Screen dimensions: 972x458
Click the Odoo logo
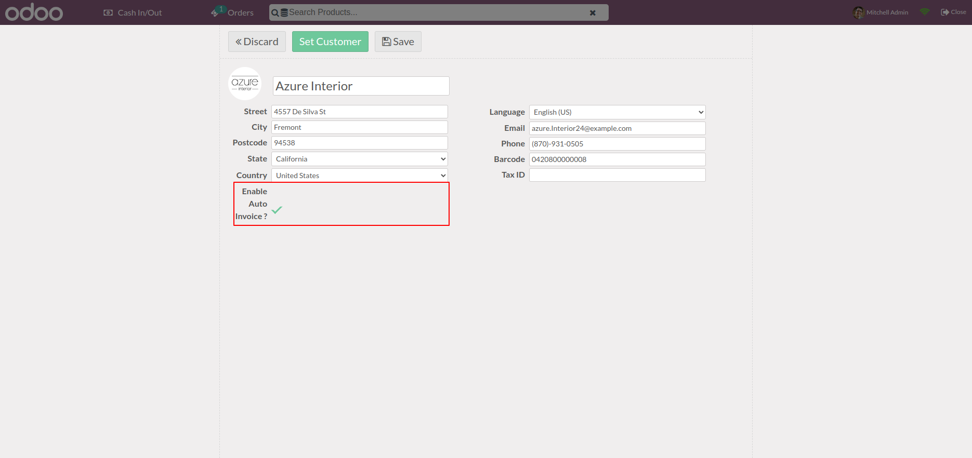[x=34, y=12]
